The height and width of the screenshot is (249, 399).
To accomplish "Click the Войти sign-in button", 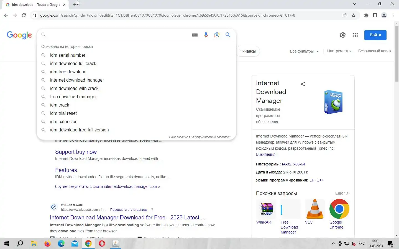I will pos(375,35).
